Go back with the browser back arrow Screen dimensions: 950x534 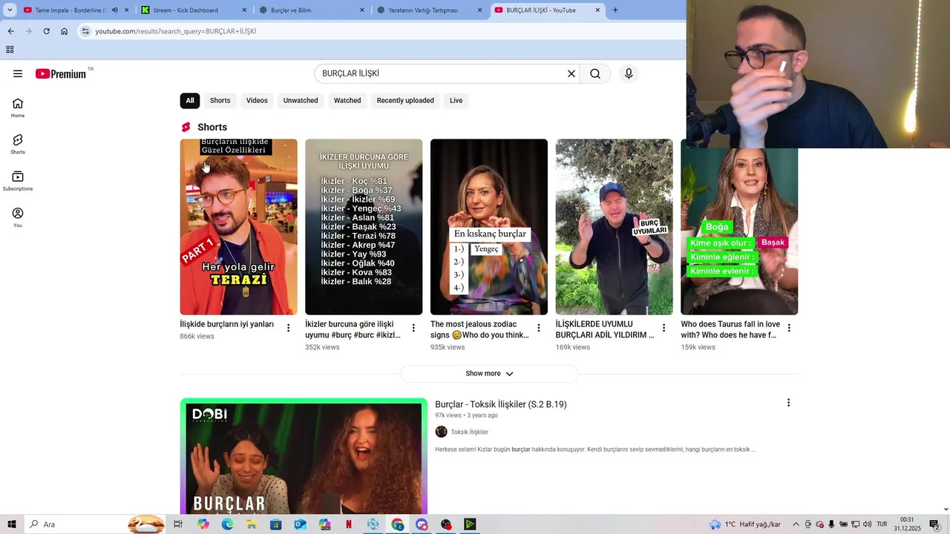[x=10, y=31]
